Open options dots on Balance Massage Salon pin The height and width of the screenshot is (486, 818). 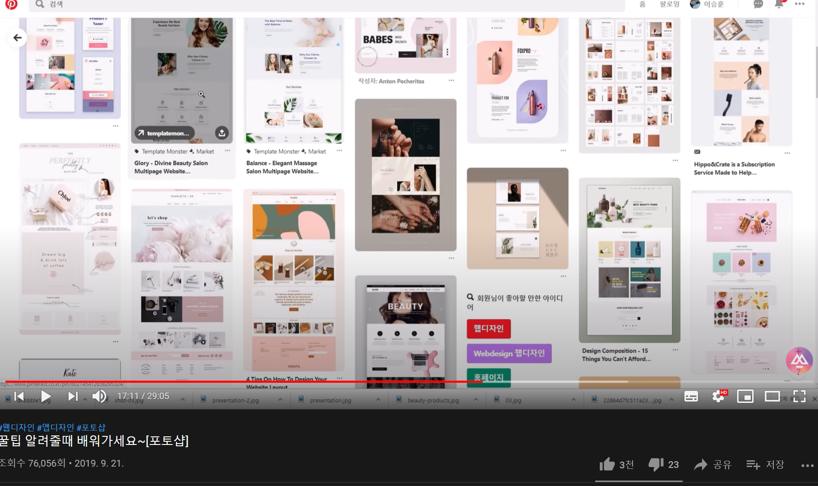(x=339, y=151)
